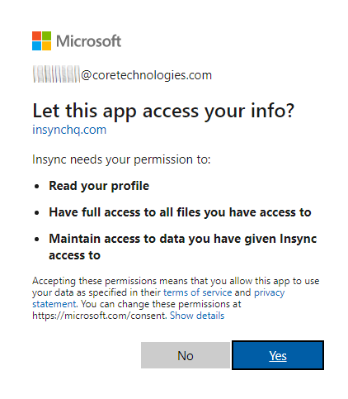Screen dimensions: 348x399
Task: Open the terms of service link
Action: tap(198, 292)
